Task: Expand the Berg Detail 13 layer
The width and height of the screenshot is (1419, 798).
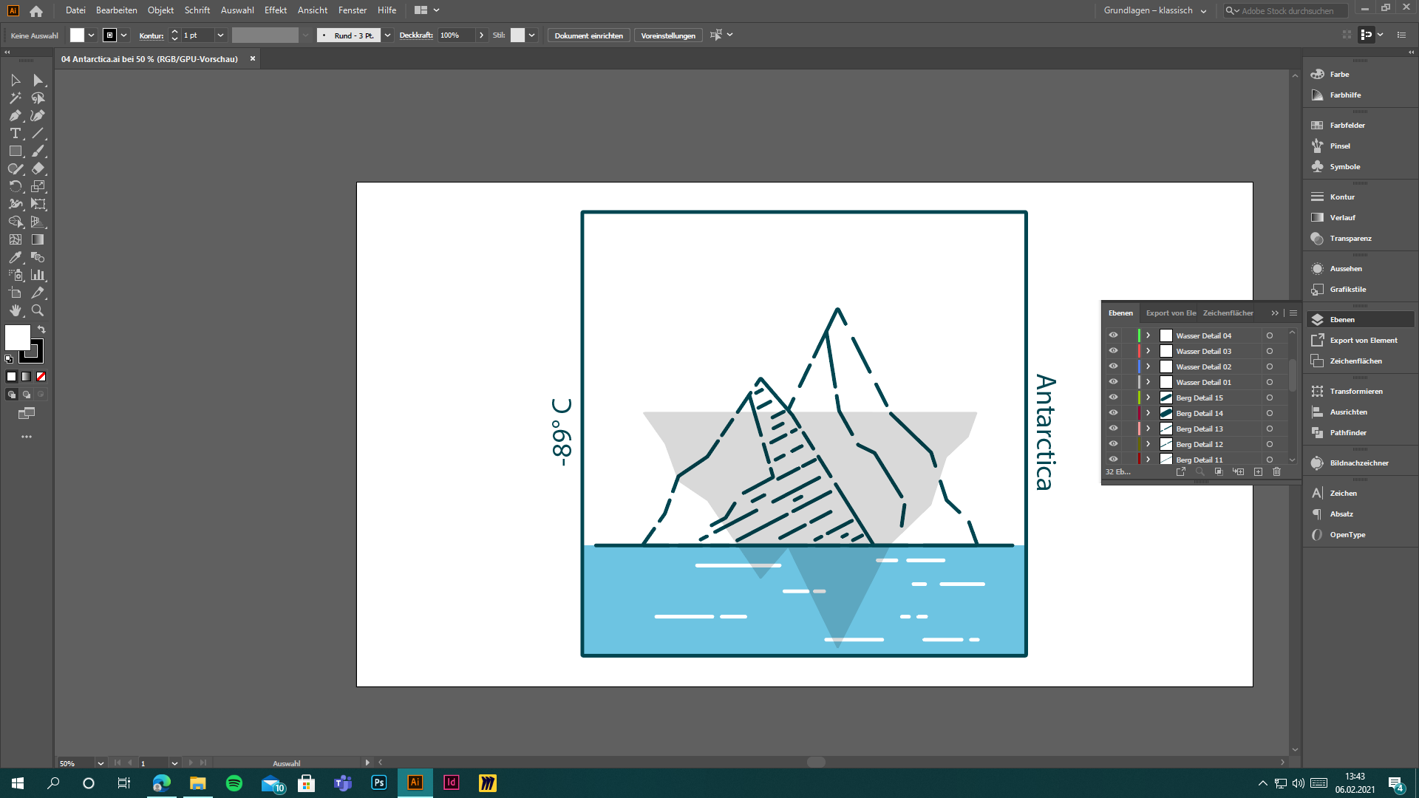Action: click(x=1148, y=429)
